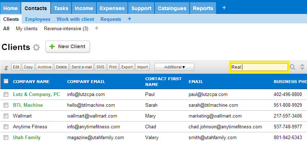Add a new filter plus after Revenue-intensive
307x142 pixels.
click(96, 28)
